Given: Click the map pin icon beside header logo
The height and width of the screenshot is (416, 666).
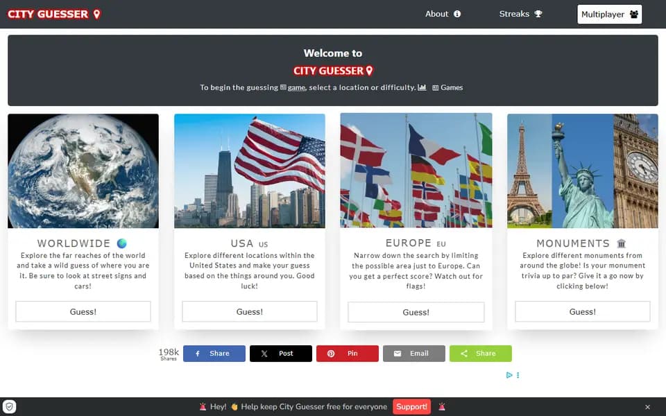Looking at the screenshot, I should point(97,14).
